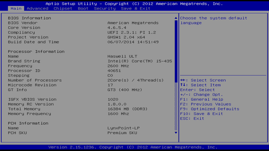Select the 'Build Date and Time' label
This screenshot has width=269, height=151.
pyautogui.click(x=33, y=42)
